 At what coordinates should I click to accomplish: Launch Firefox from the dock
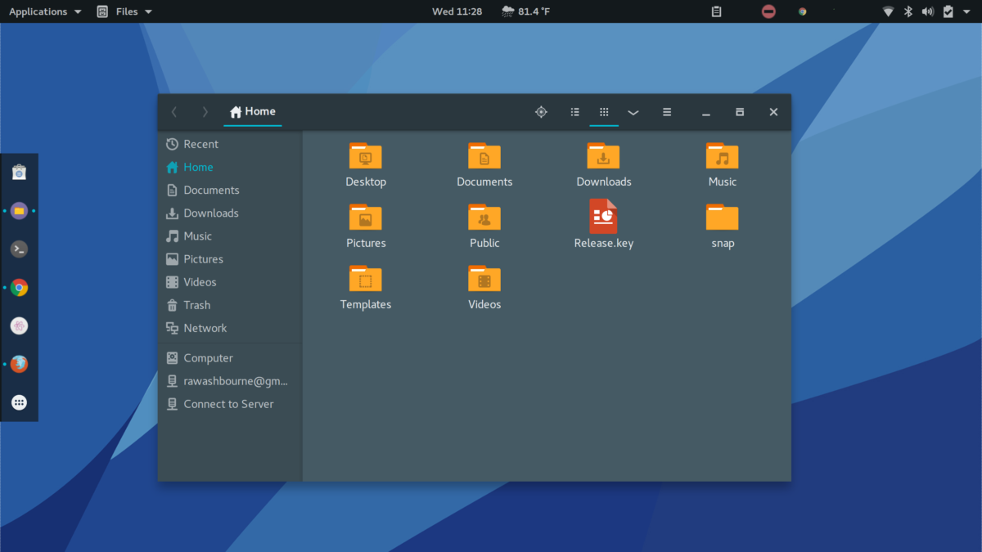click(20, 364)
